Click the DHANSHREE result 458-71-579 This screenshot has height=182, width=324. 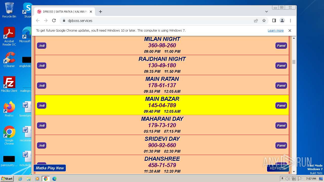162,165
